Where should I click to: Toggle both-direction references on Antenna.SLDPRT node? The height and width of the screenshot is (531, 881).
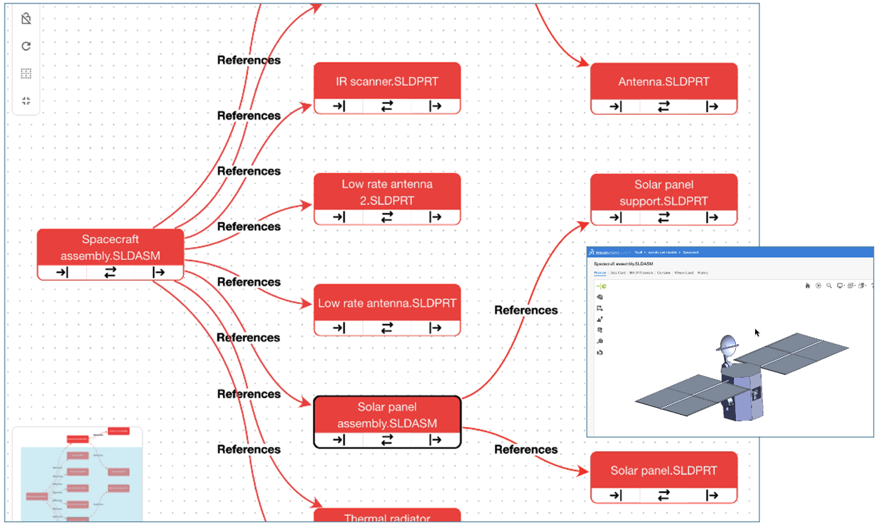664,106
